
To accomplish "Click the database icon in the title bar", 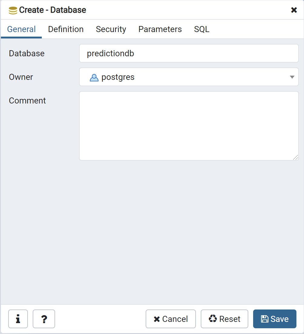I will [13, 10].
